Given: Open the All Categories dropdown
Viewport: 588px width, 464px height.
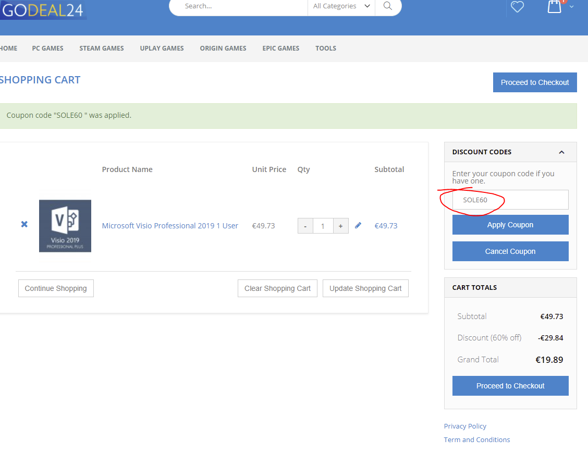Looking at the screenshot, I should (x=341, y=6).
